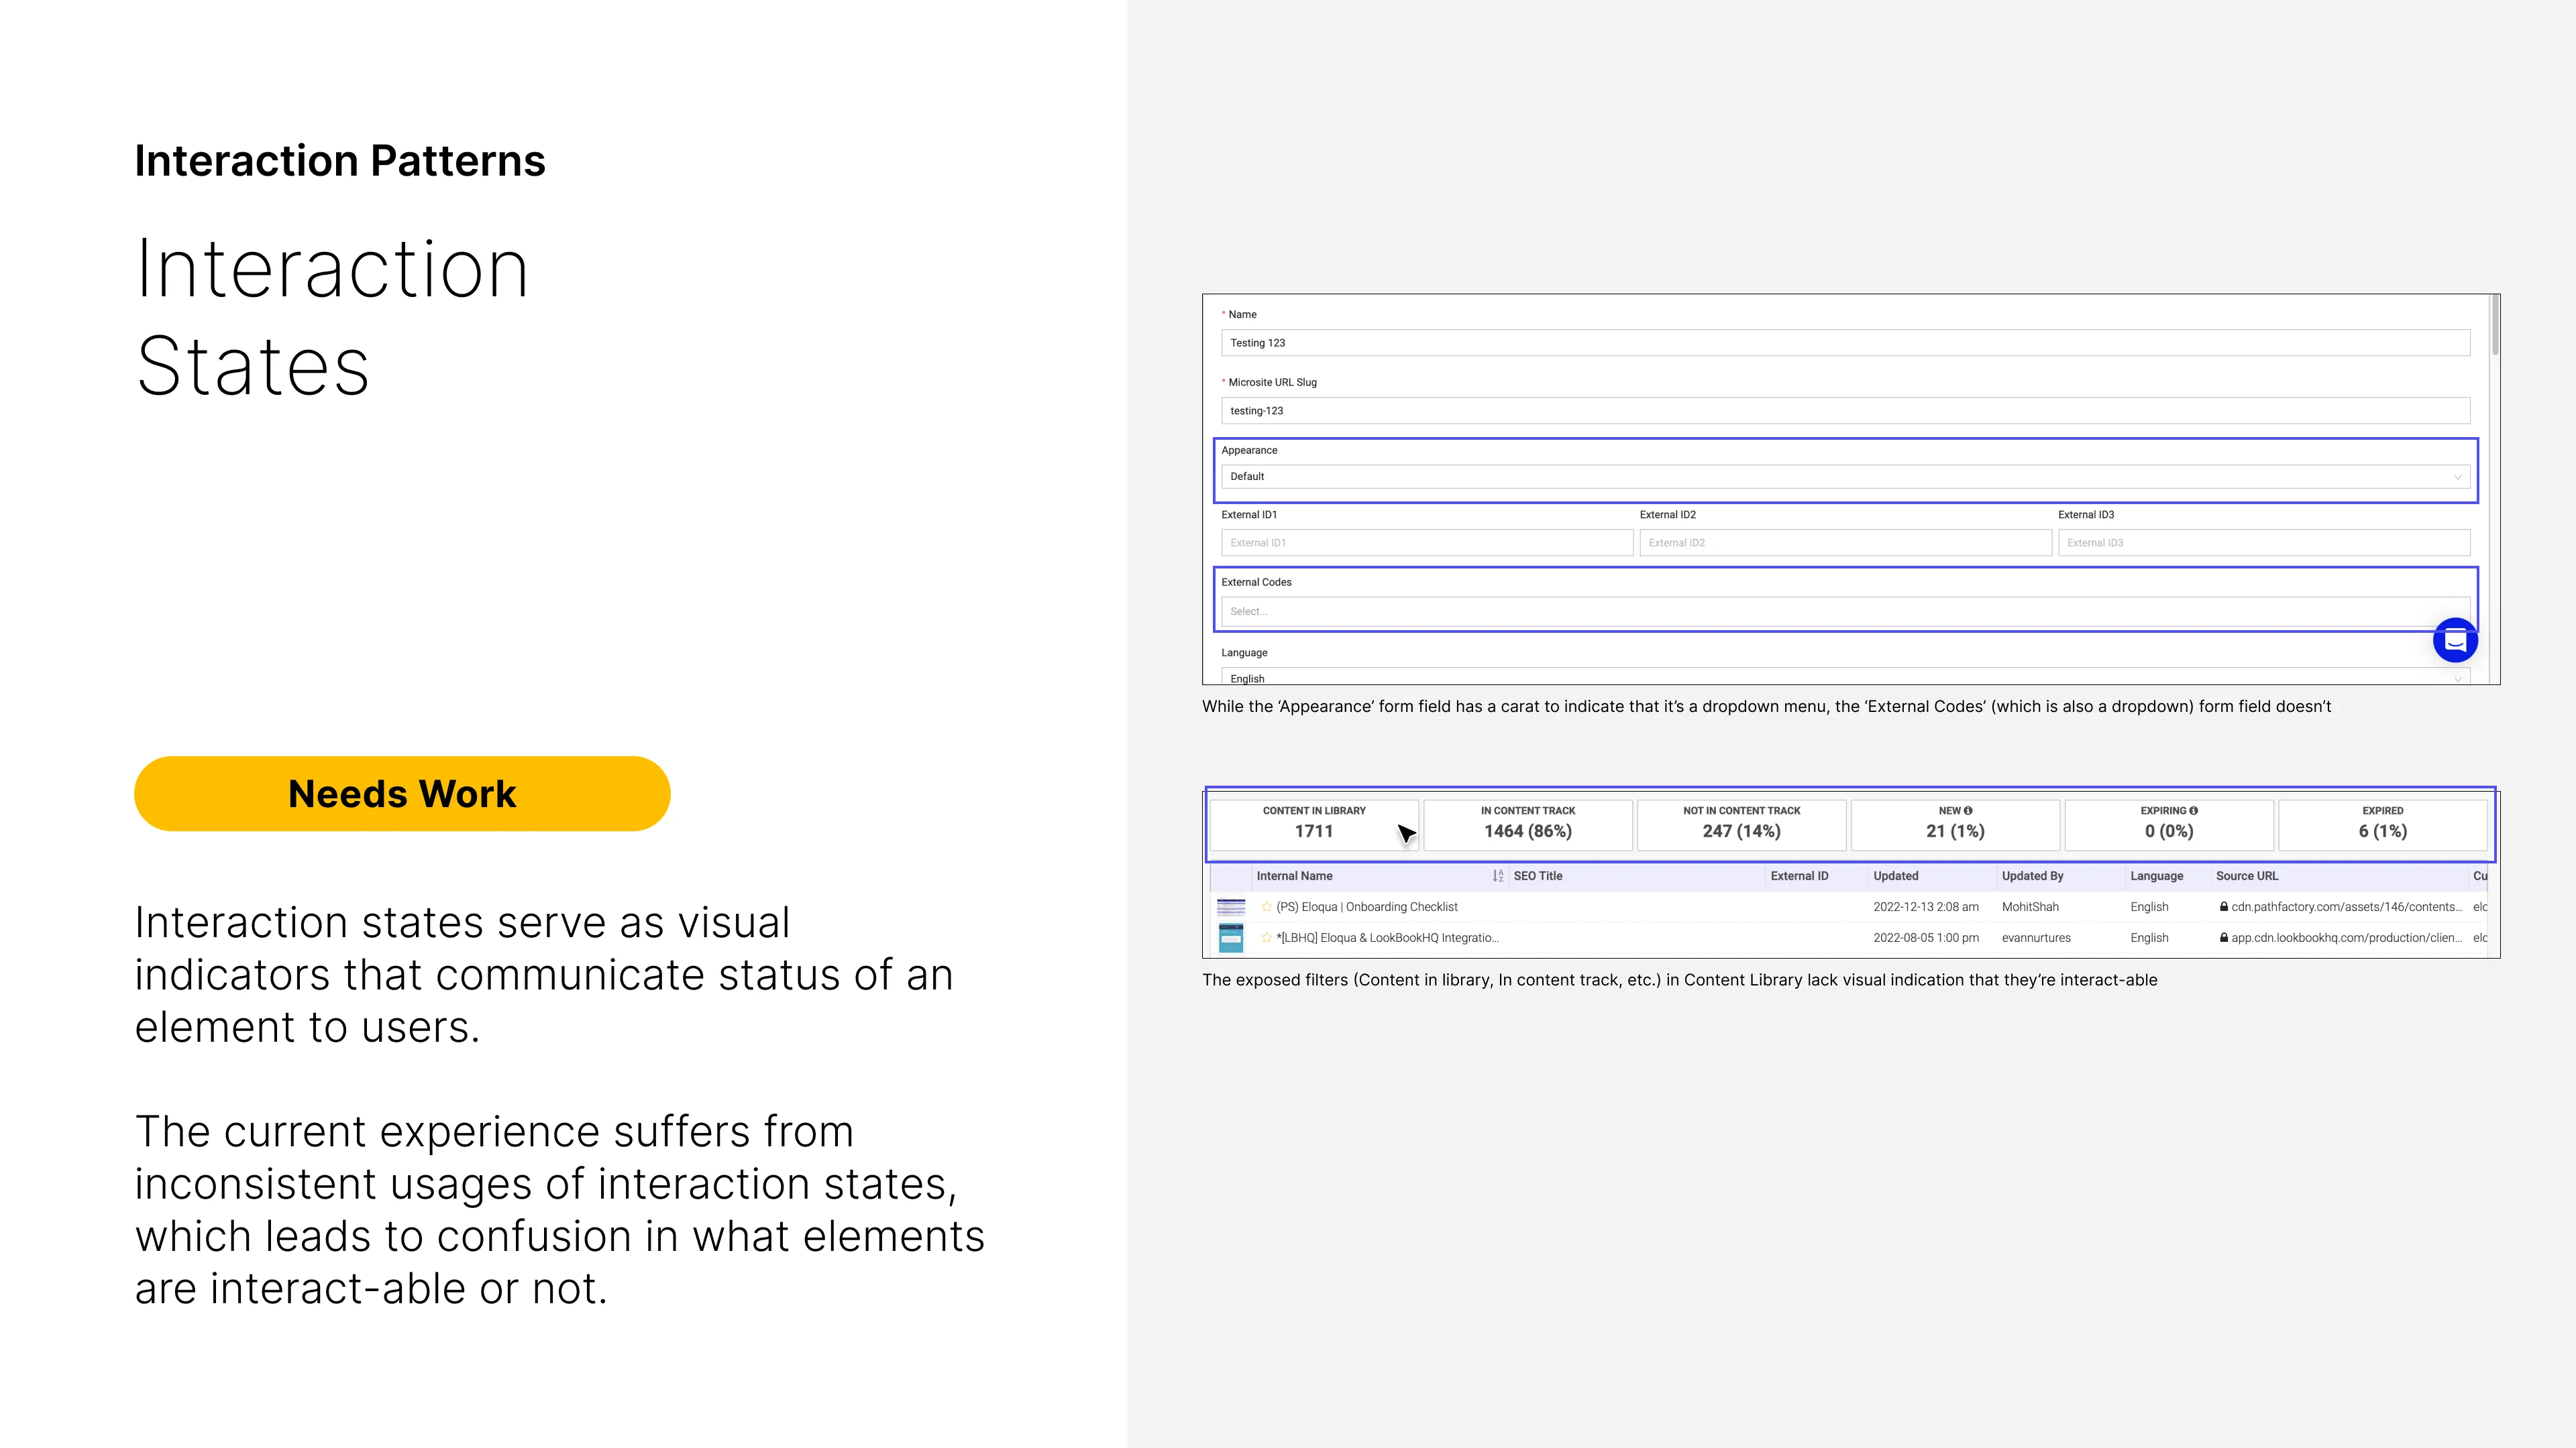Click the info icon beside EXPIRING

point(2193,810)
